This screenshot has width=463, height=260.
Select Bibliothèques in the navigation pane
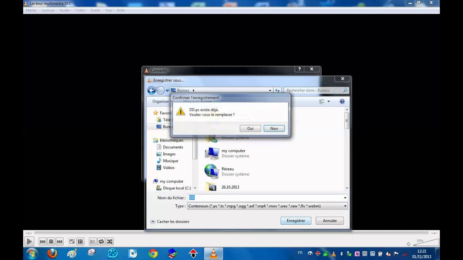168,140
